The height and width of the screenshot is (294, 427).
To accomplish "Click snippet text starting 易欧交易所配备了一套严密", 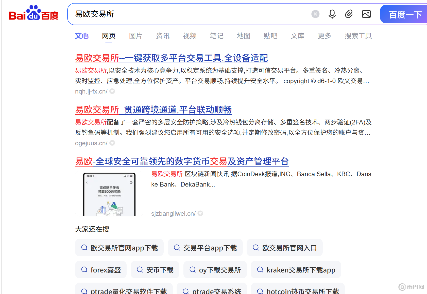I will pos(223,127).
